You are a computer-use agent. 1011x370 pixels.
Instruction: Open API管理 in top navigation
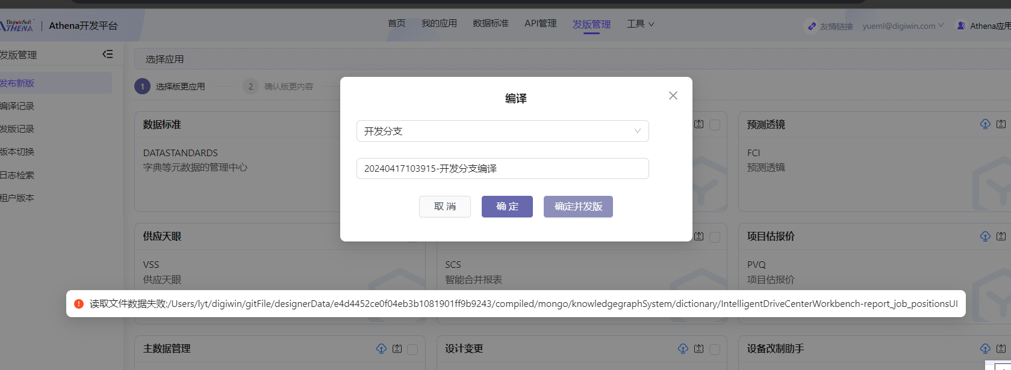point(540,23)
